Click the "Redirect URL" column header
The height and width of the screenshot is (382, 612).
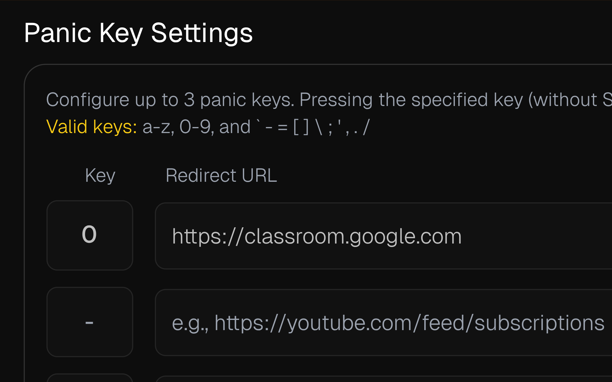click(221, 175)
